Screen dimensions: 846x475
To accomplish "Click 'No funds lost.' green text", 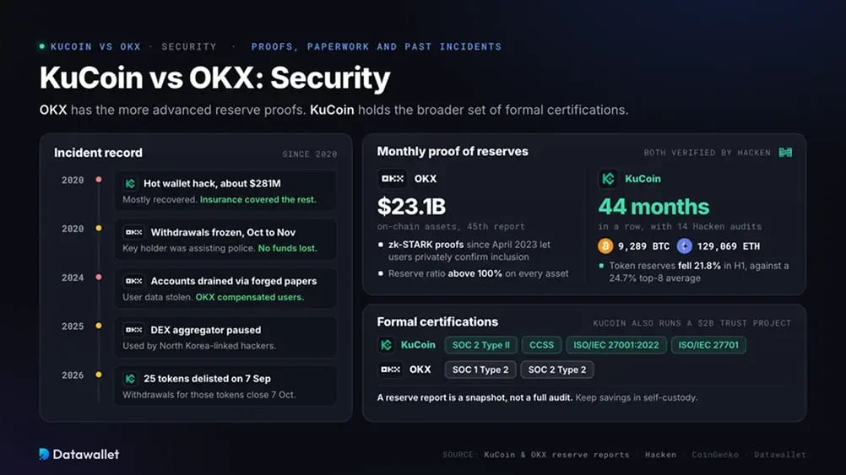I will 288,249.
